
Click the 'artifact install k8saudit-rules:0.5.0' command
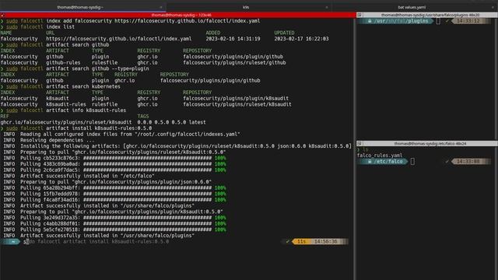(99, 128)
